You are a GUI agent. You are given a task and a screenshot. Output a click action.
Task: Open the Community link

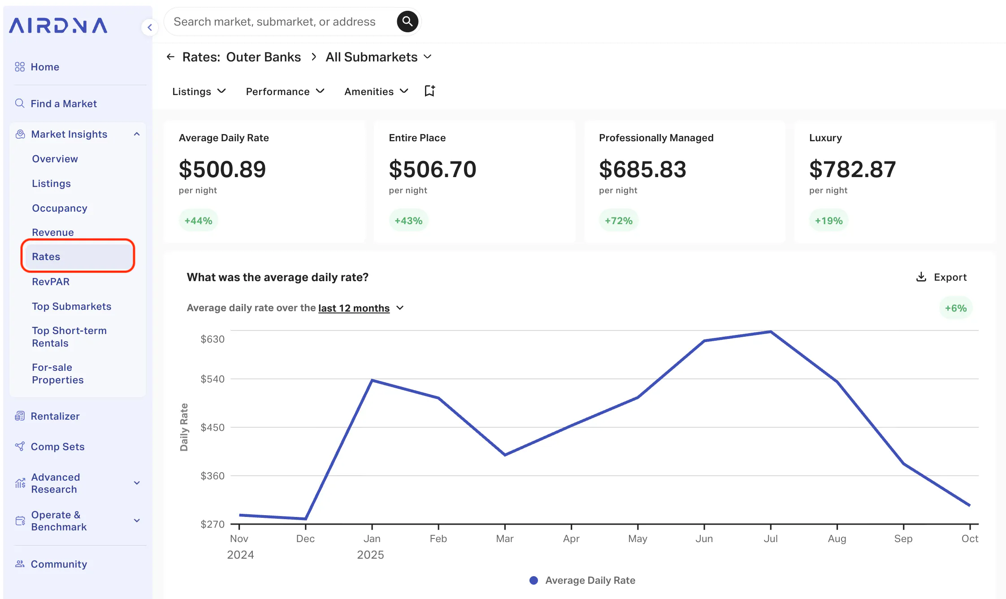point(59,564)
